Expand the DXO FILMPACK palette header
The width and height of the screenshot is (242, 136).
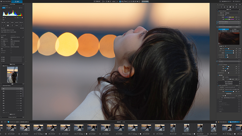pyautogui.click(x=229, y=84)
